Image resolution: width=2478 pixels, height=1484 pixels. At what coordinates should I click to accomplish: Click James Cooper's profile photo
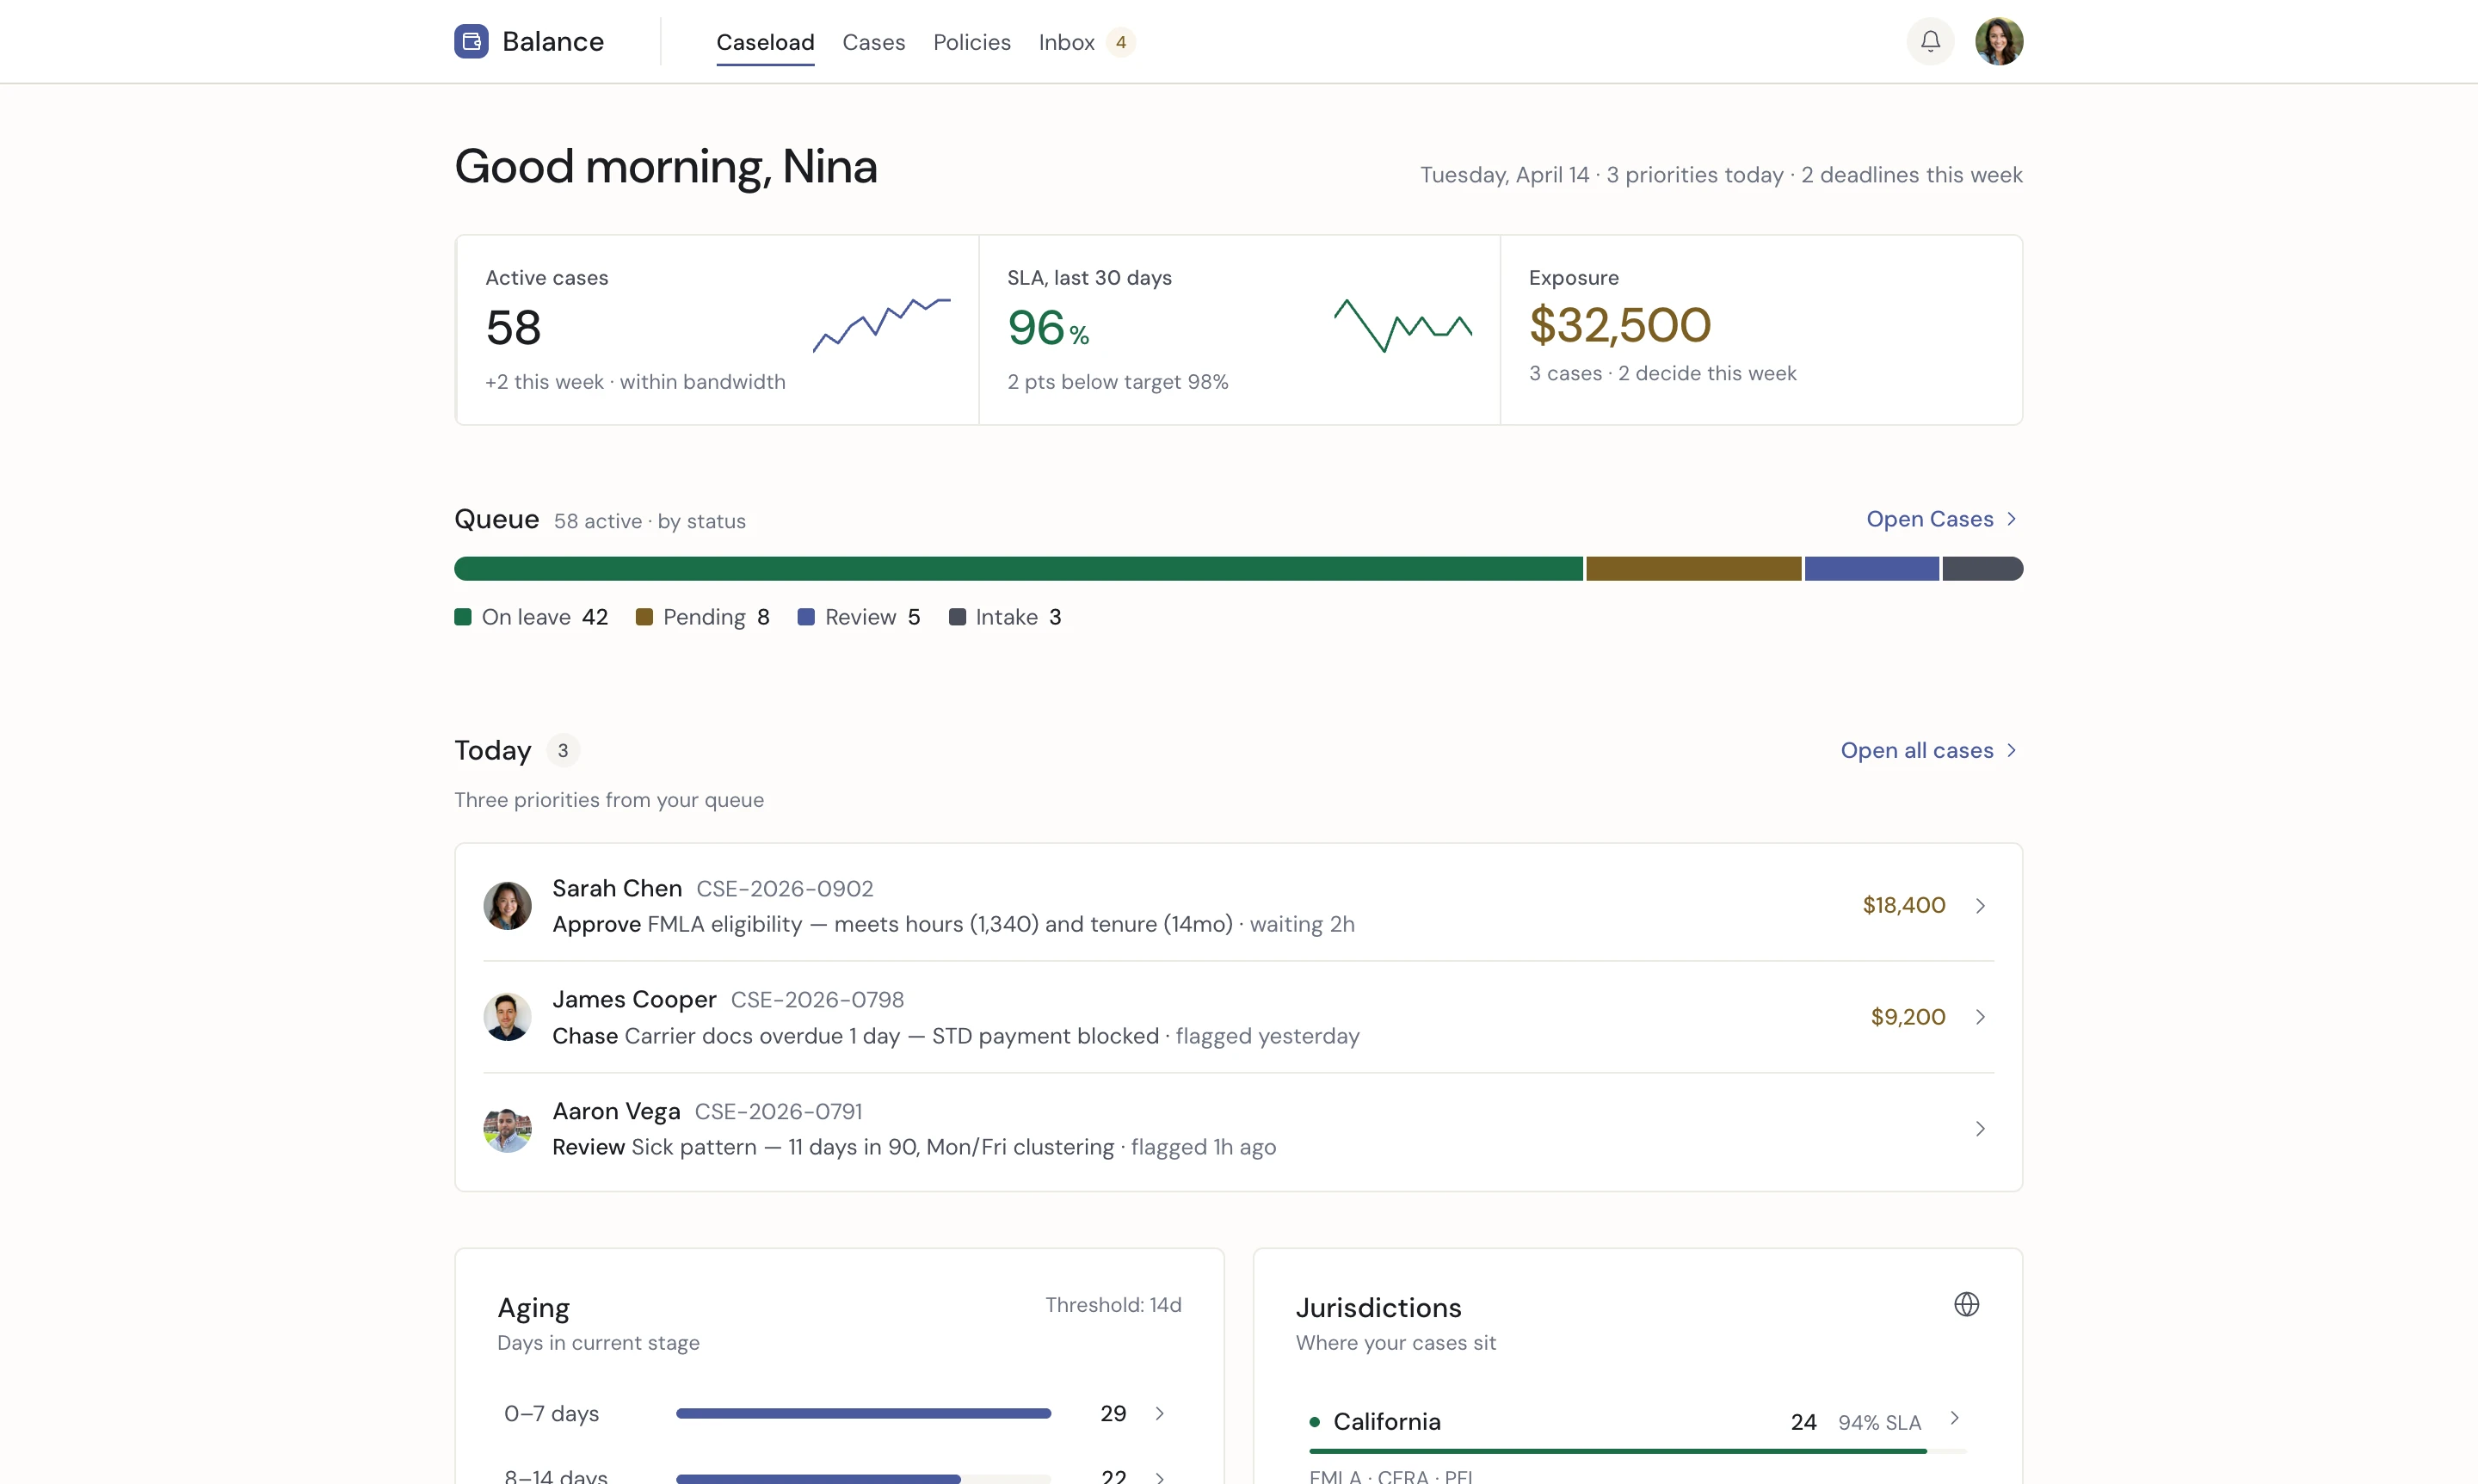[507, 1016]
